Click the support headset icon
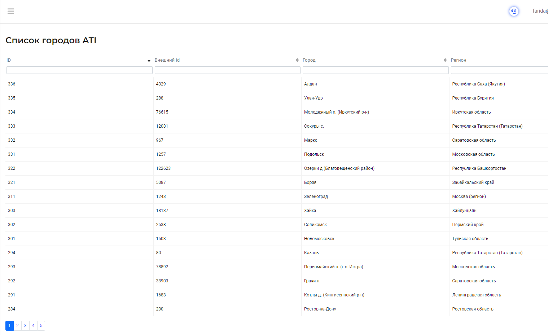 pyautogui.click(x=514, y=11)
